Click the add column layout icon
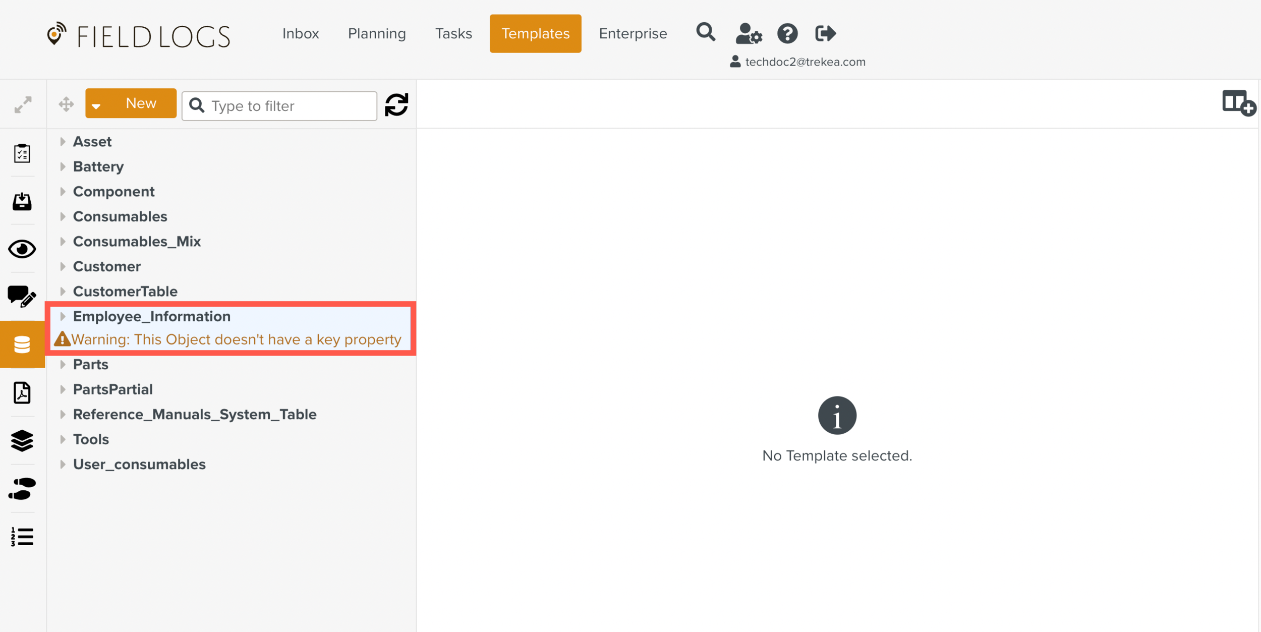The height and width of the screenshot is (632, 1261). point(1238,103)
